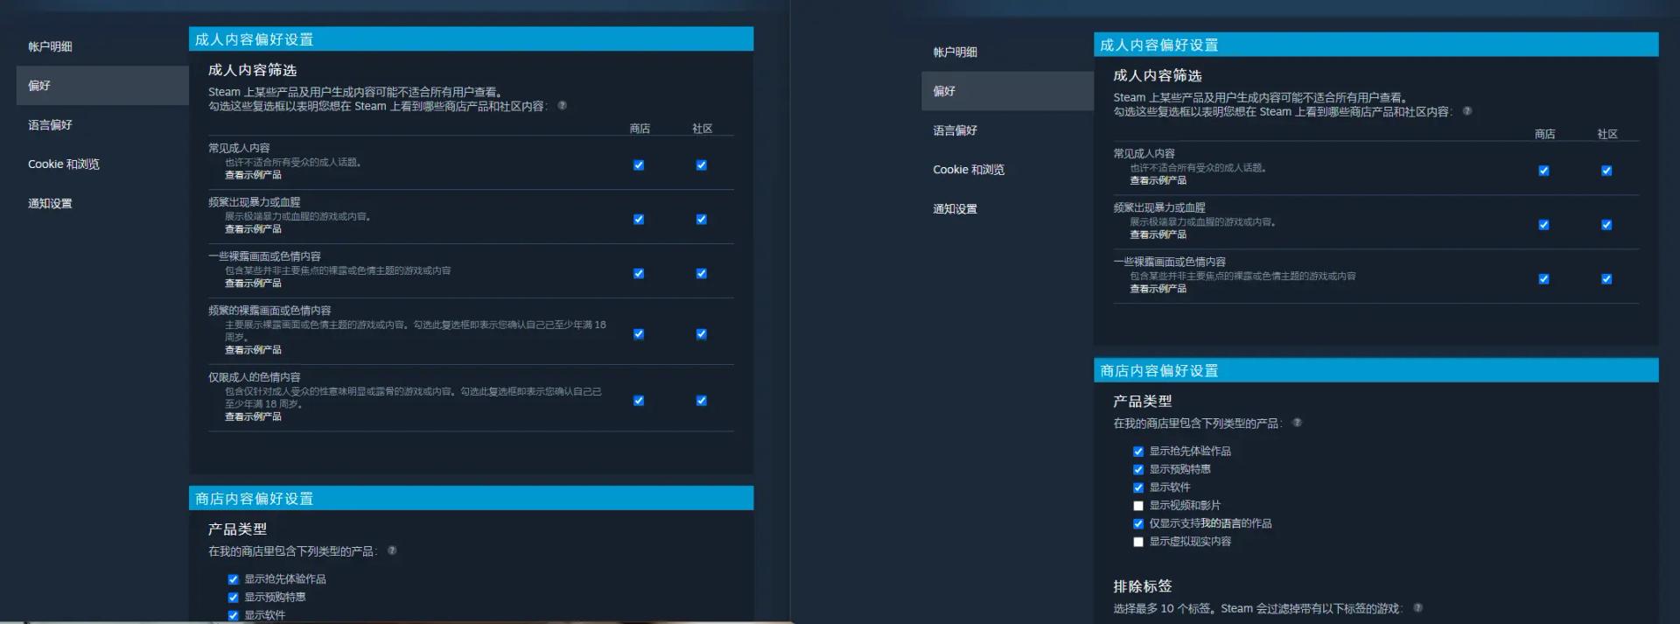
Task: Go to 通知设置 in the right window sidebar
Action: pyautogui.click(x=955, y=209)
